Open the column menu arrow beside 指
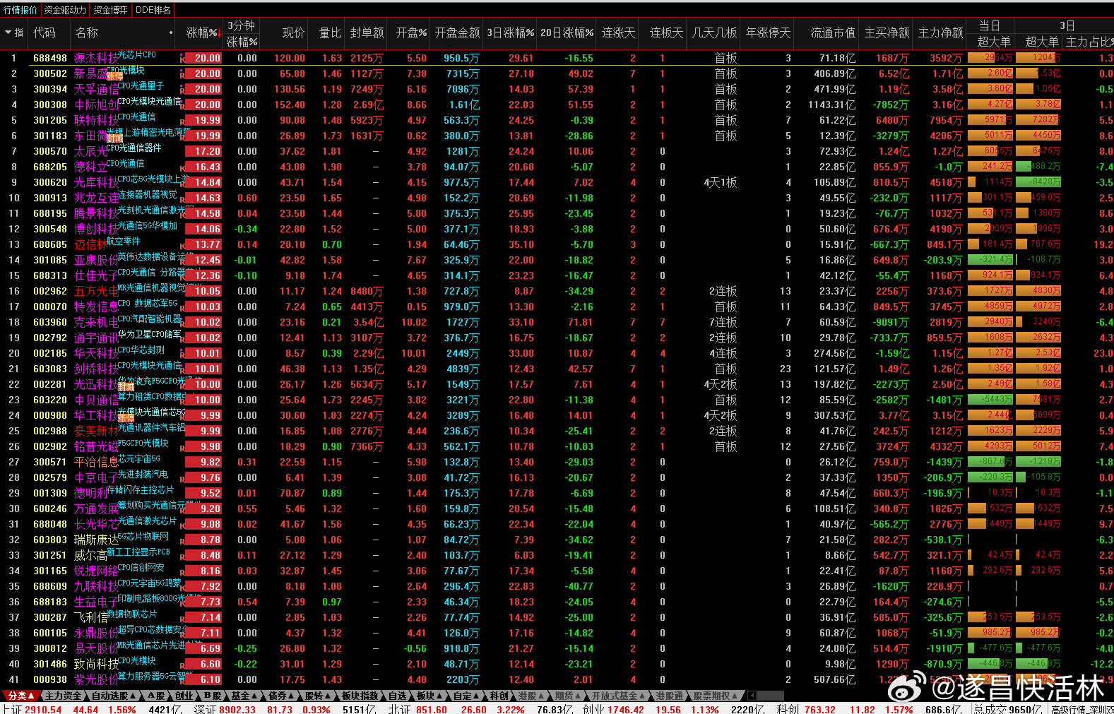The width and height of the screenshot is (1114, 714). [8, 32]
